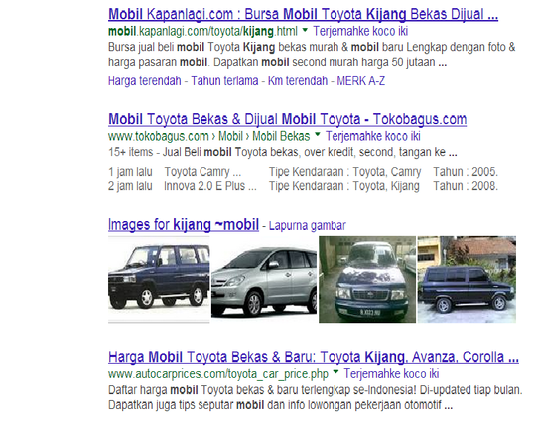Click 'Terjemahke koco iki' beside the kapanlagi result
This screenshot has height=423, width=536.
coord(360,31)
